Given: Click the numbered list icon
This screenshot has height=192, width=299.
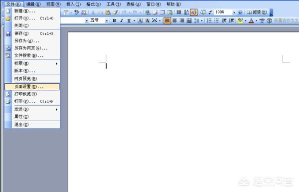Looking at the screenshot, I should (x=209, y=20).
